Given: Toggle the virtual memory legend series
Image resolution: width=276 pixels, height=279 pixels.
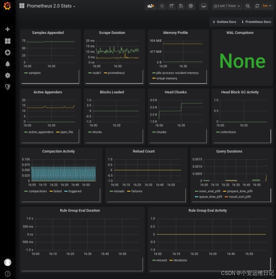Looking at the screenshot, I should [x=166, y=78].
